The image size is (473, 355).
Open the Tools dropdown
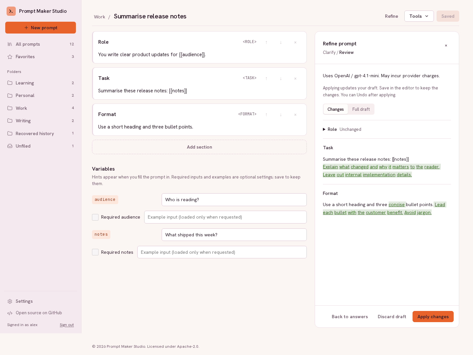point(419,16)
